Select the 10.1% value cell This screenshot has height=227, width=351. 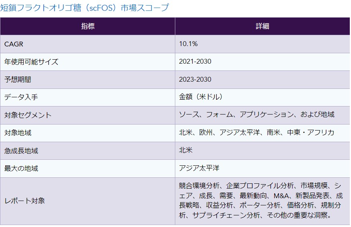263,44
